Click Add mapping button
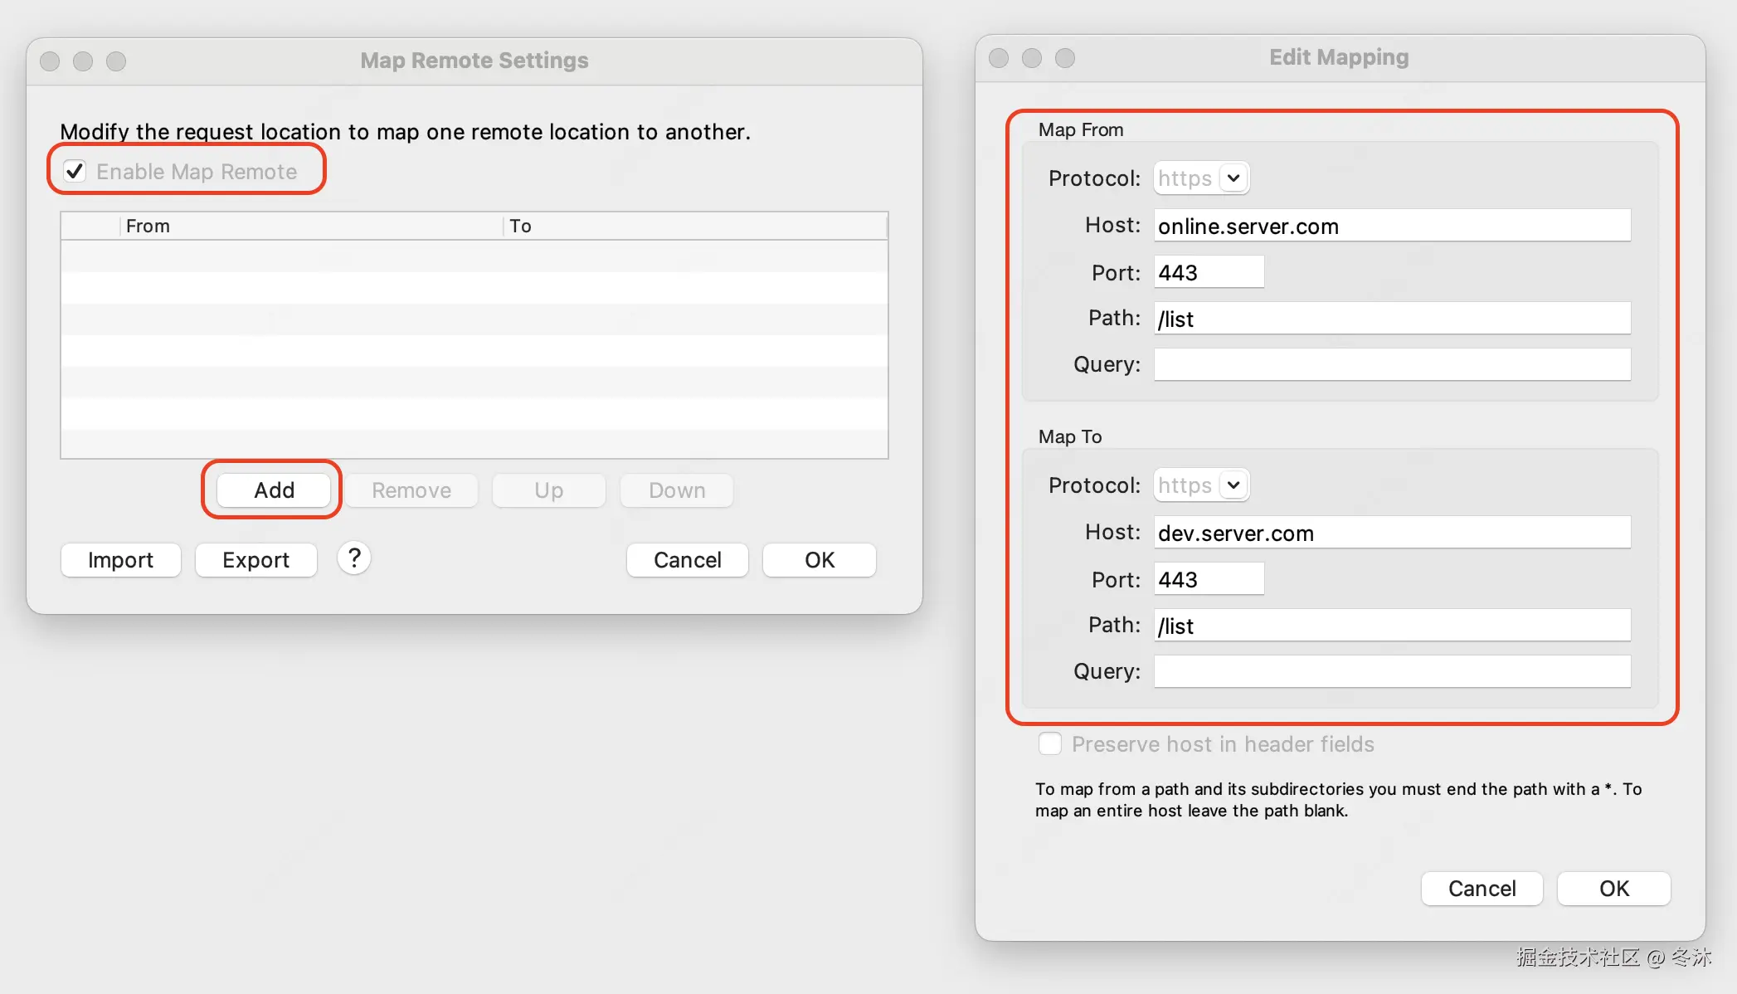 [274, 490]
